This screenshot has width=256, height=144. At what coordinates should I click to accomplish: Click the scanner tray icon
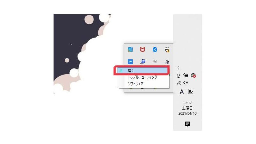167,62
